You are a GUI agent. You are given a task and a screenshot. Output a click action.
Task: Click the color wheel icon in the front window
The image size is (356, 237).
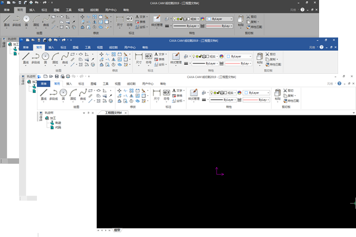(239, 93)
